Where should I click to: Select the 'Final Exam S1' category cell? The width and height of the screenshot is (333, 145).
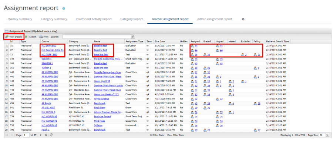coord(81,108)
